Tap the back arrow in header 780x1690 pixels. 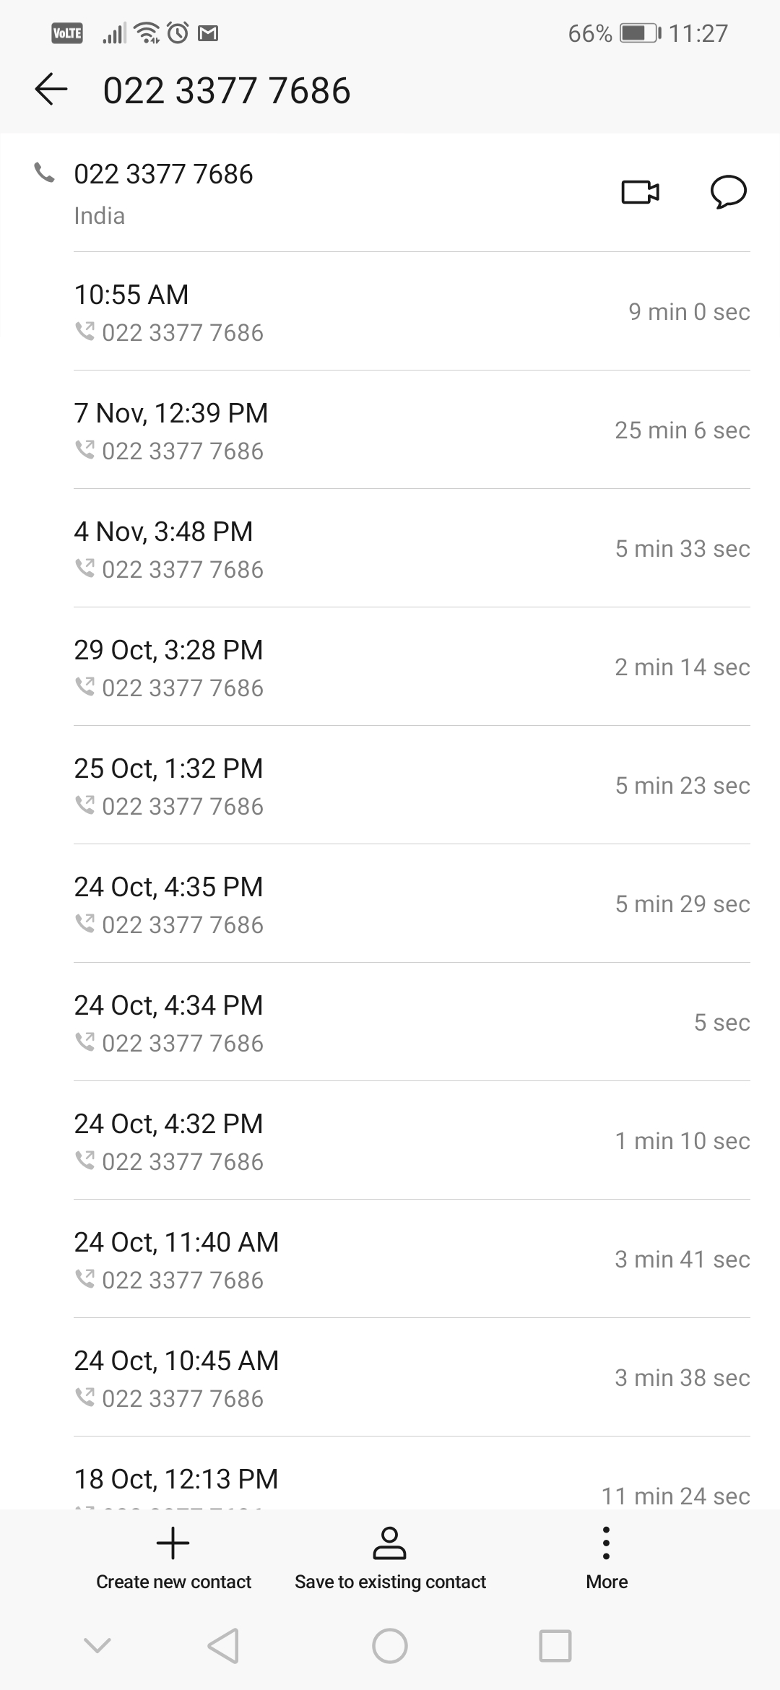(x=51, y=90)
